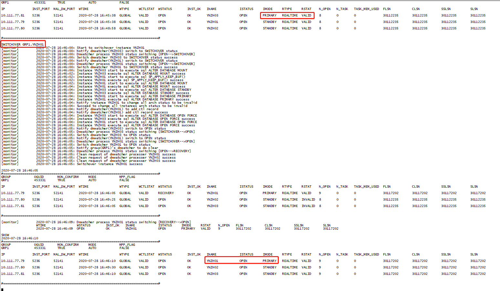Click log line "Switchover instance YNZH01 success"
Viewport: 500px width, 291px height.
click(109, 164)
